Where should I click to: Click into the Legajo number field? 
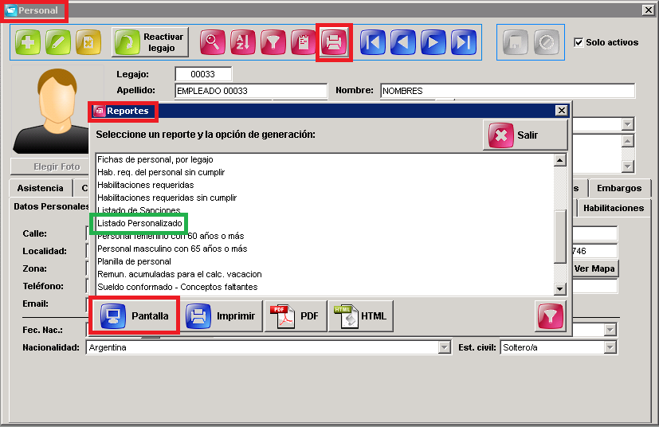coord(203,74)
